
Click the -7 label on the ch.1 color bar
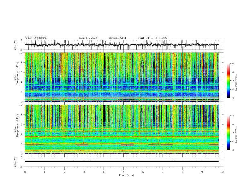click(232, 98)
